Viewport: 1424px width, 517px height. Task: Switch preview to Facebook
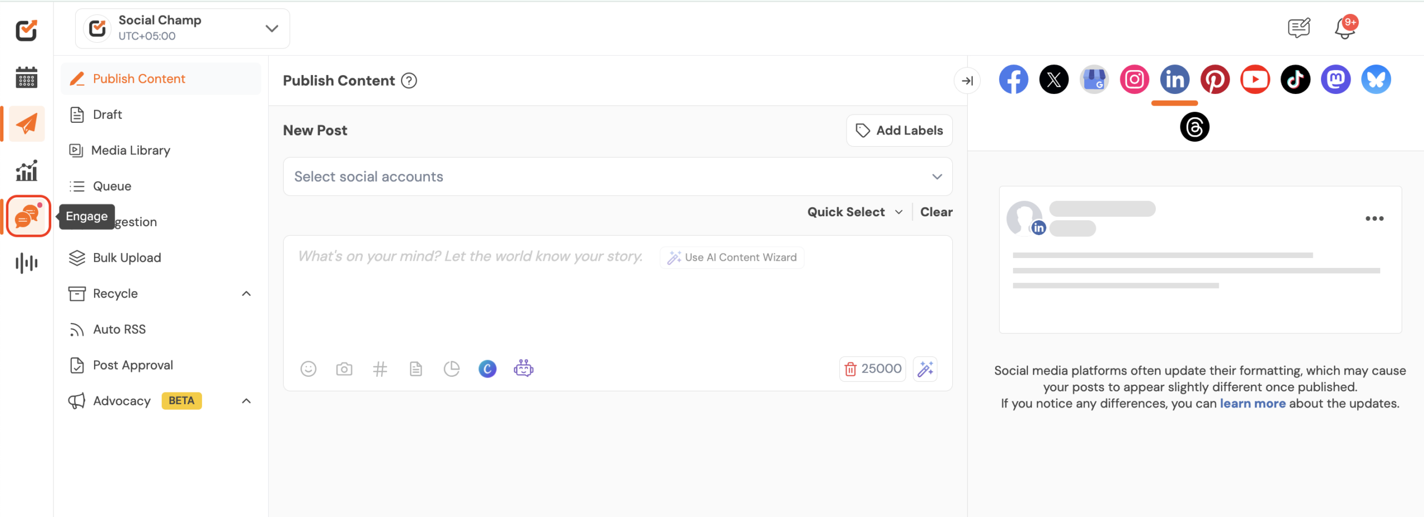[1013, 79]
